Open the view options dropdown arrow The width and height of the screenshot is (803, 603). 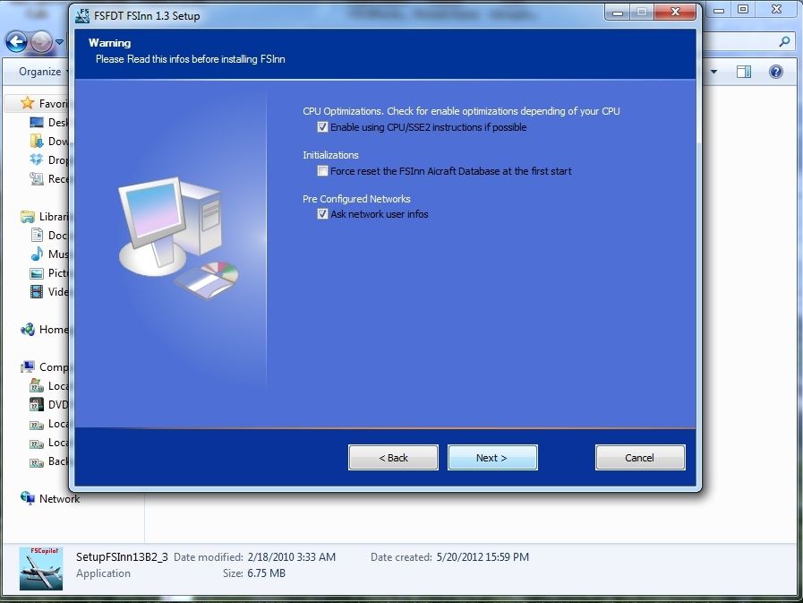click(713, 72)
